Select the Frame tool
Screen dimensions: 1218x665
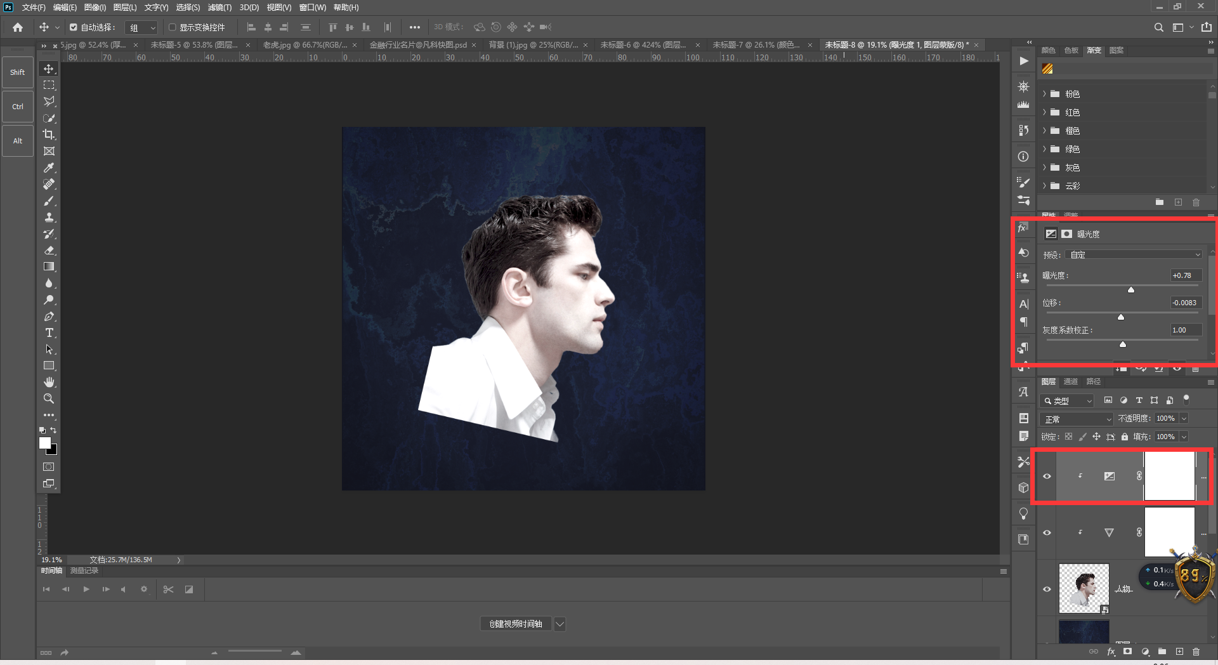tap(49, 151)
